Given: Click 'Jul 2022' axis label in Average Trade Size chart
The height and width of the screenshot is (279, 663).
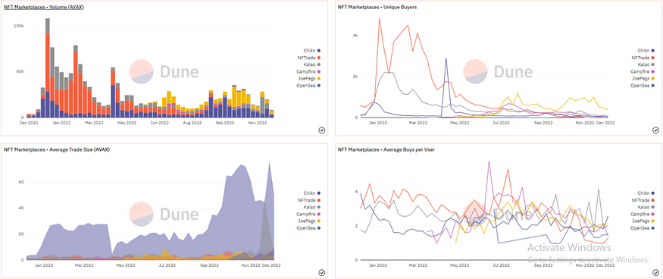Looking at the screenshot, I should (x=167, y=265).
